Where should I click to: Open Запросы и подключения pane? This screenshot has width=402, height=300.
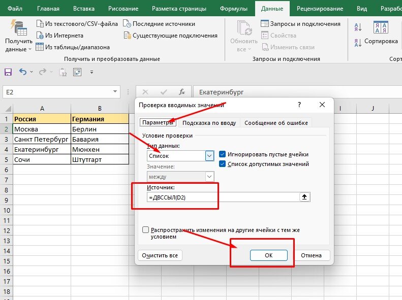tap(300, 24)
